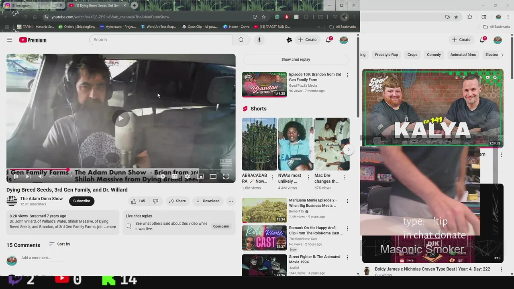The image size is (514, 289).
Task: Expand description with ...more
Action: coord(110,227)
